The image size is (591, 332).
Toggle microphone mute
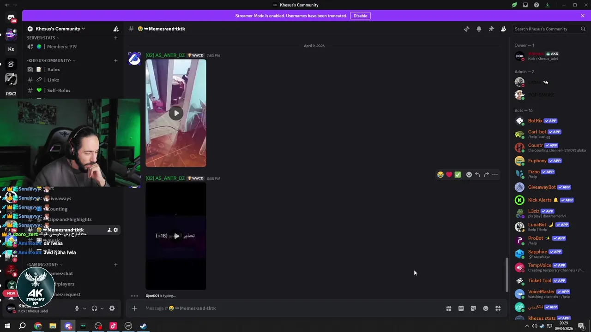[x=77, y=308]
